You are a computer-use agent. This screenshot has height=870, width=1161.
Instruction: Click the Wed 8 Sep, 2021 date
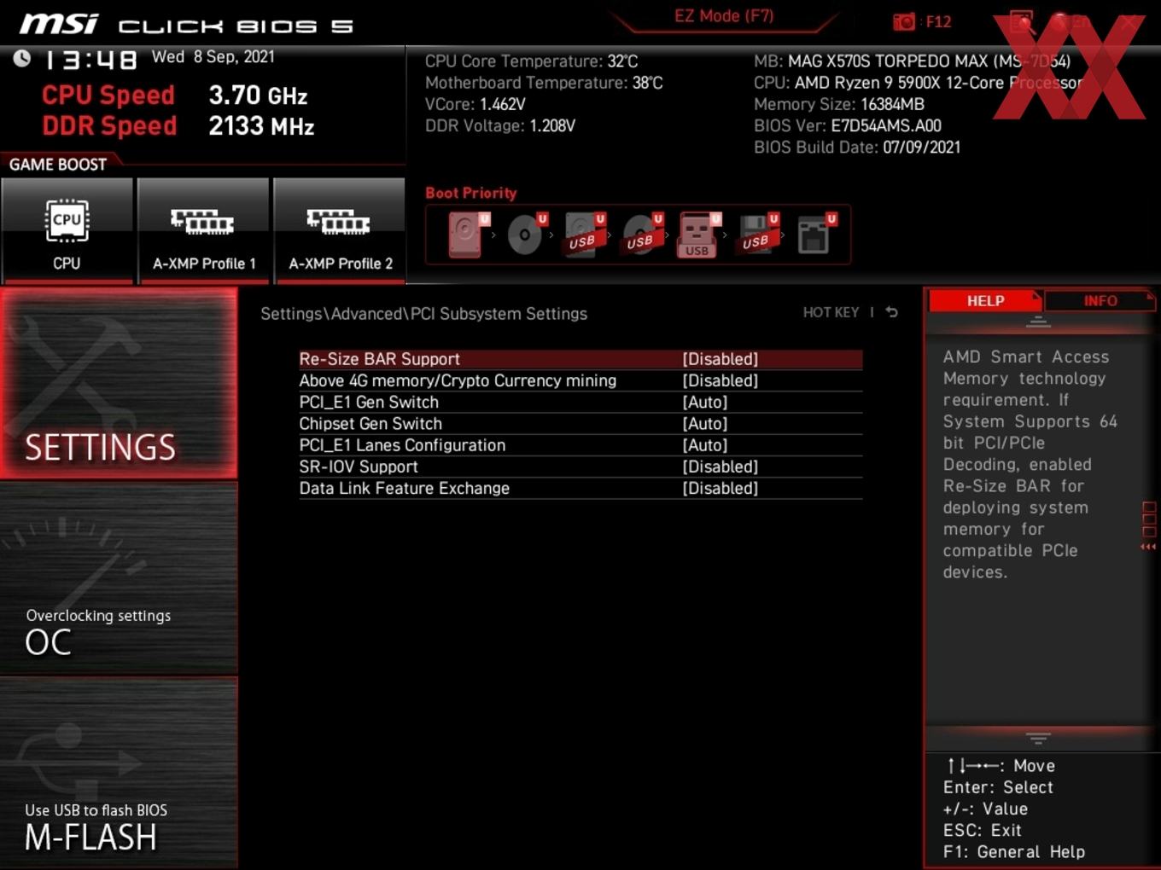pos(213,56)
